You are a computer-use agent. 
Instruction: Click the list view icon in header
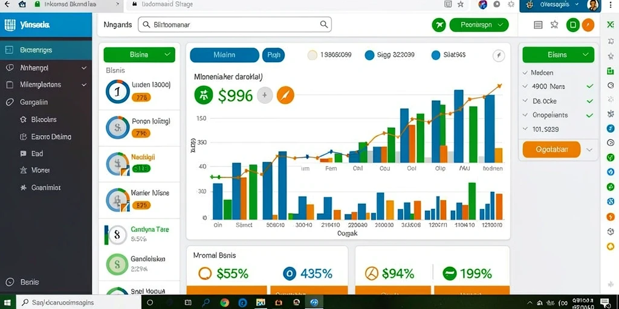tap(538, 25)
